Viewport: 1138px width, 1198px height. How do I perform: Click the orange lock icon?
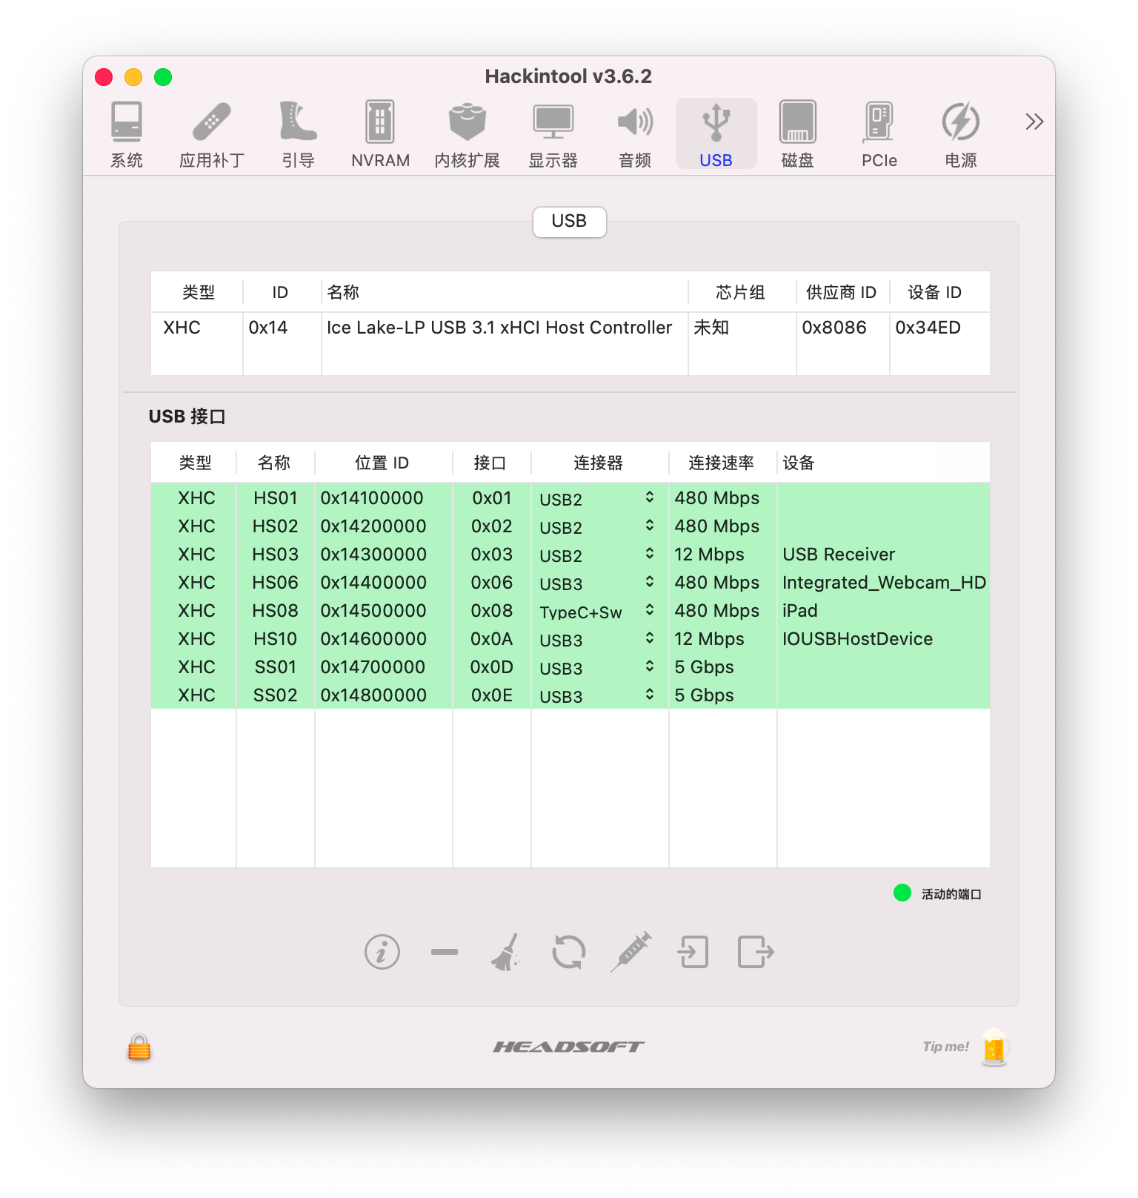[139, 1047]
